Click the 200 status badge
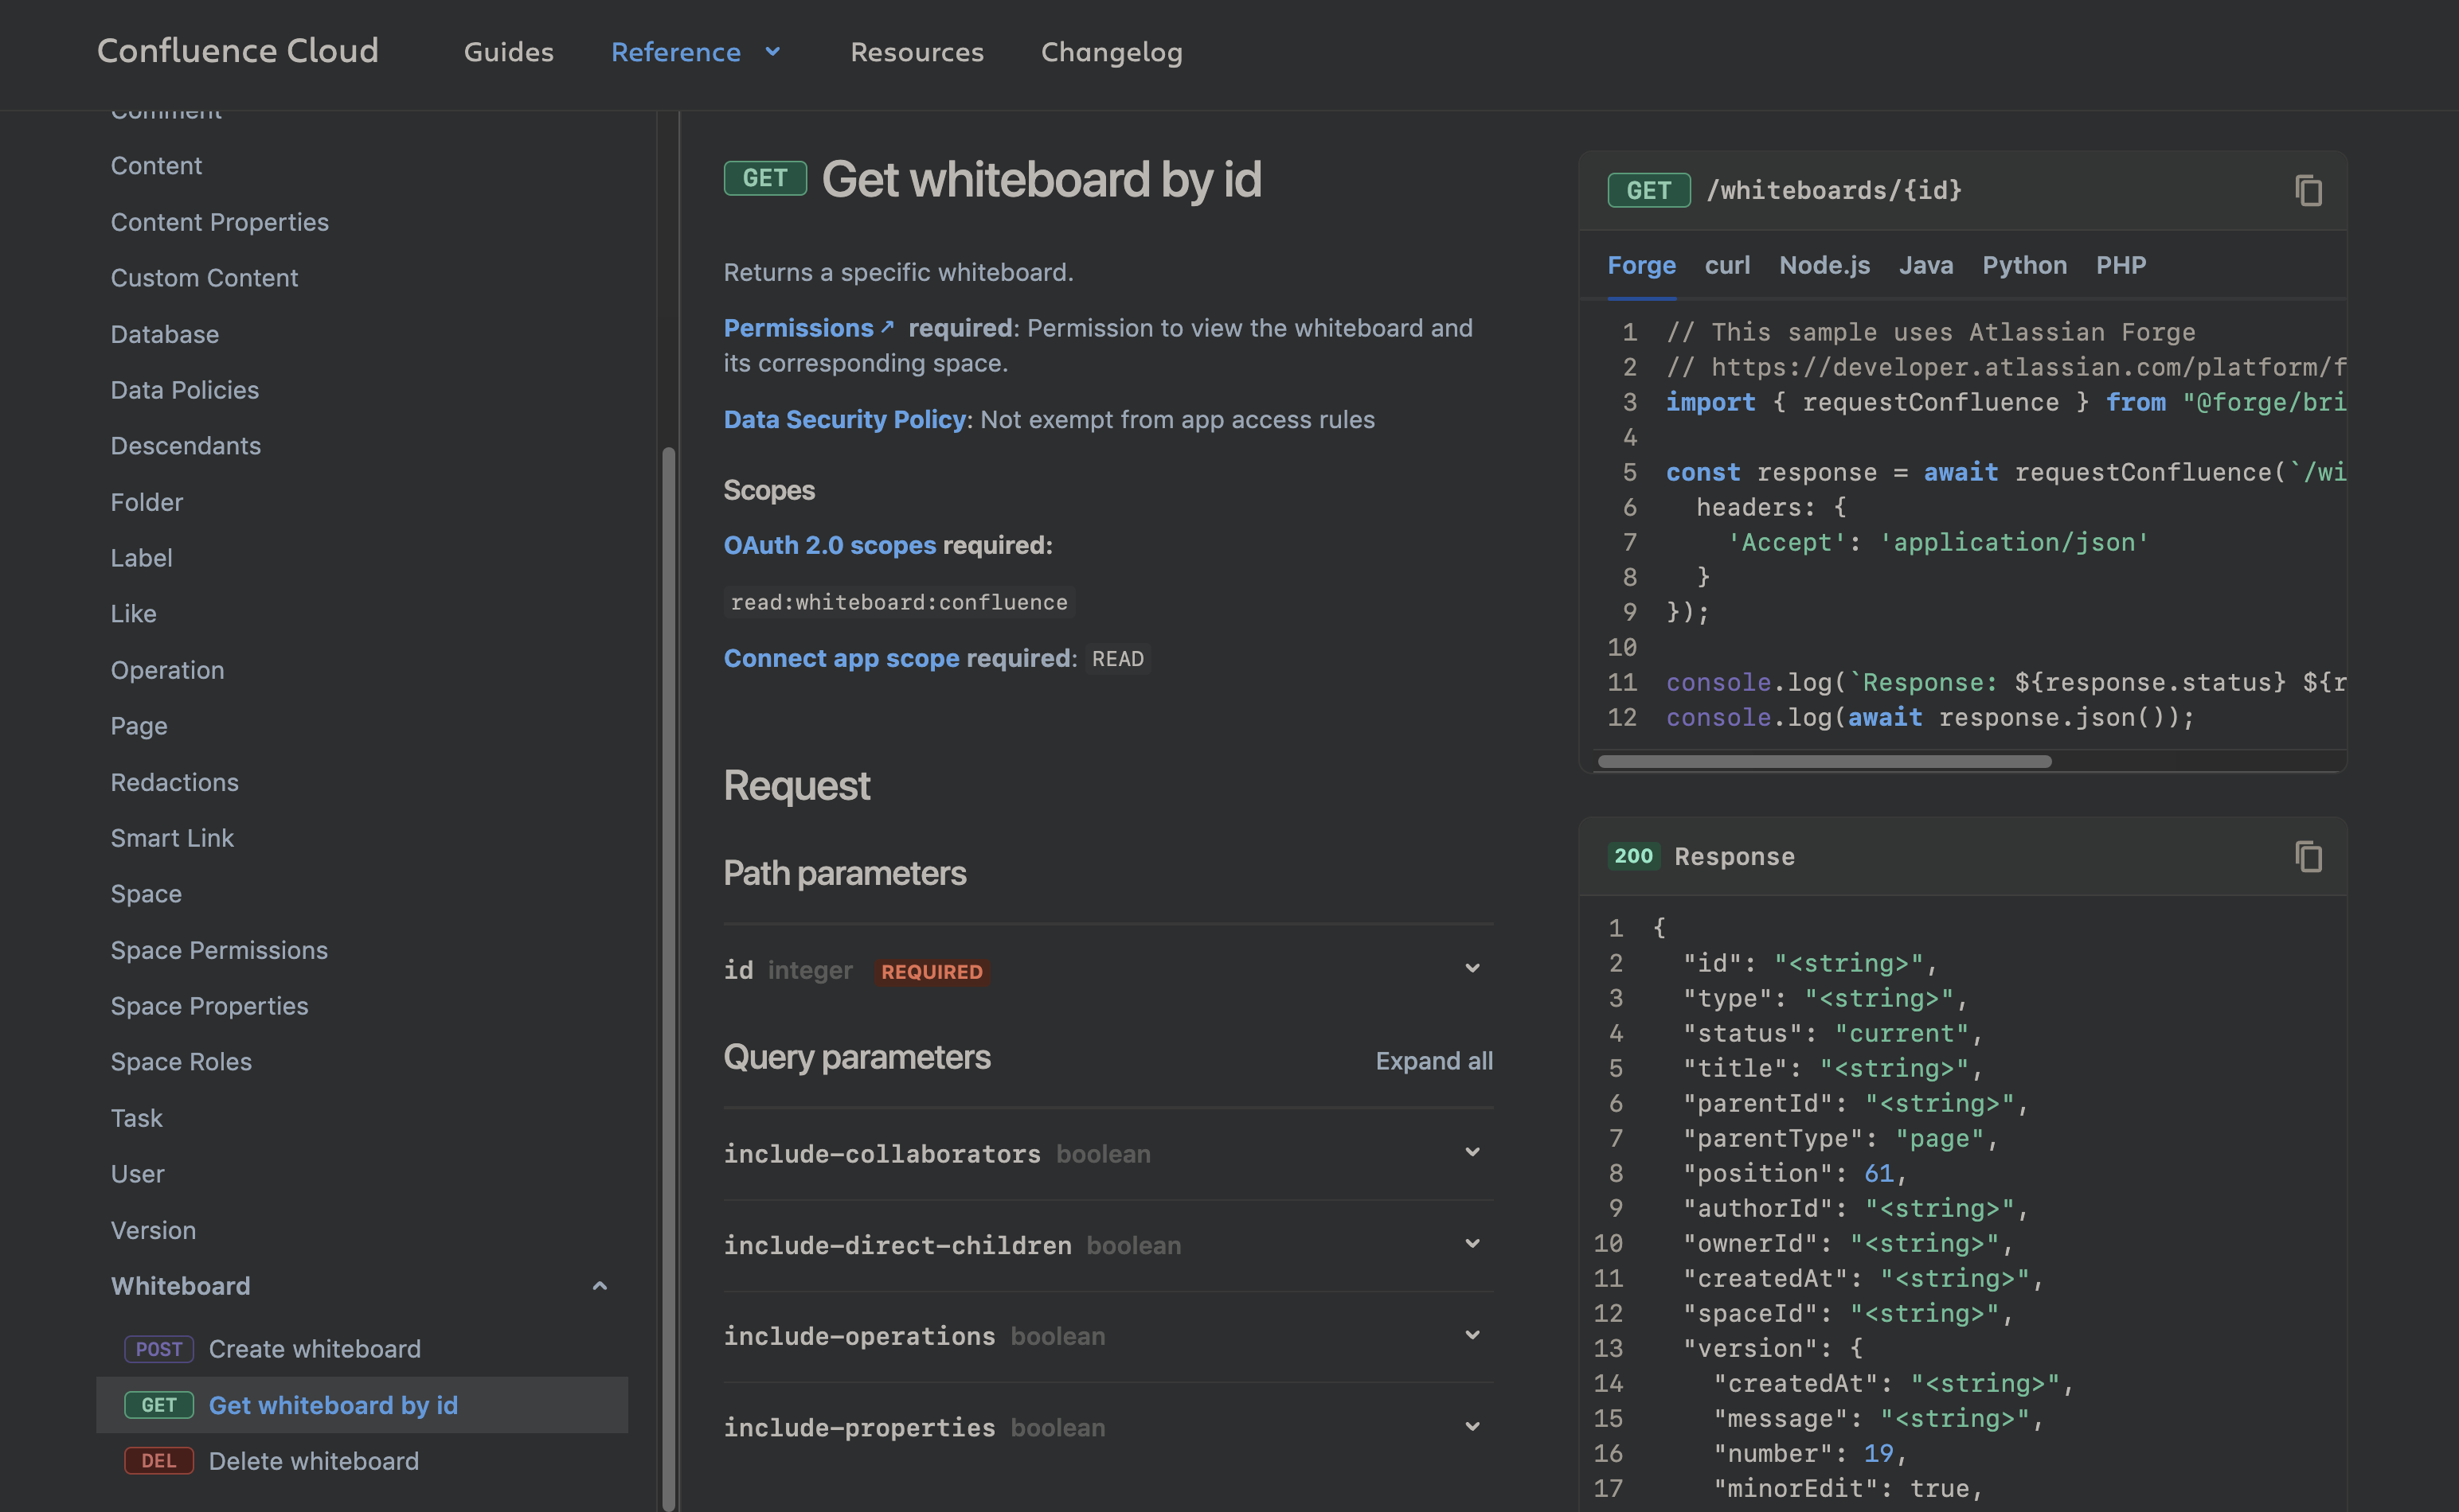2459x1512 pixels. pyautogui.click(x=1632, y=856)
